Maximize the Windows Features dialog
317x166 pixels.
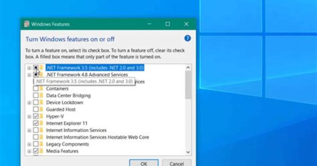(x=168, y=24)
